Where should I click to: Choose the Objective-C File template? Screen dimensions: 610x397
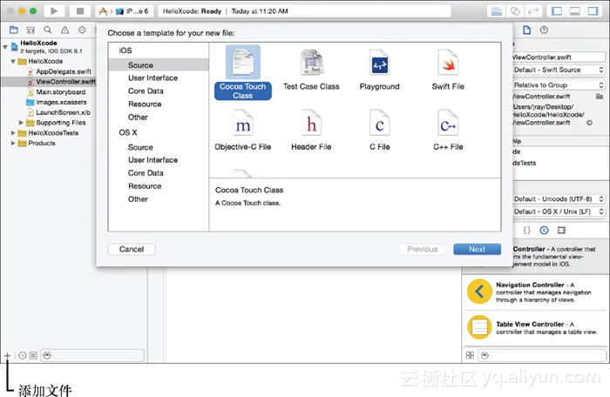click(243, 130)
